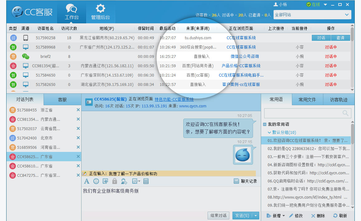The height and width of the screenshot is (221, 361).
Task: Click 邀请 button for visitor 517590258
Action: 340,38
